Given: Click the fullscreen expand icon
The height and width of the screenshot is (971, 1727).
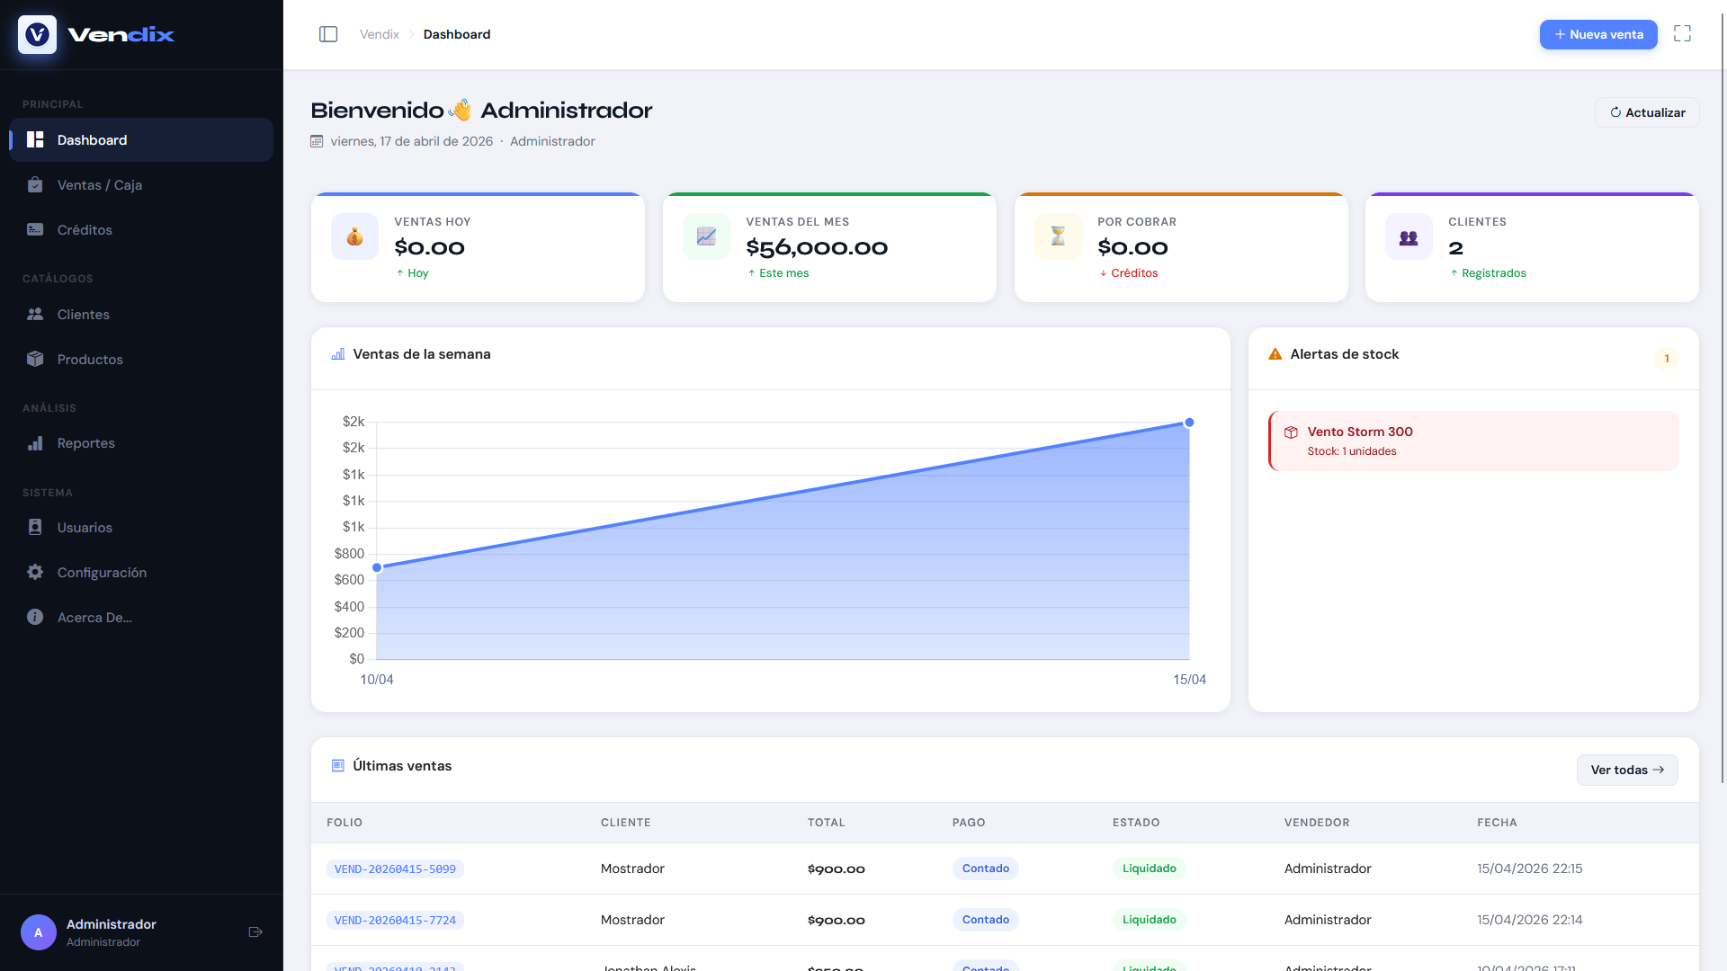Looking at the screenshot, I should point(1682,34).
